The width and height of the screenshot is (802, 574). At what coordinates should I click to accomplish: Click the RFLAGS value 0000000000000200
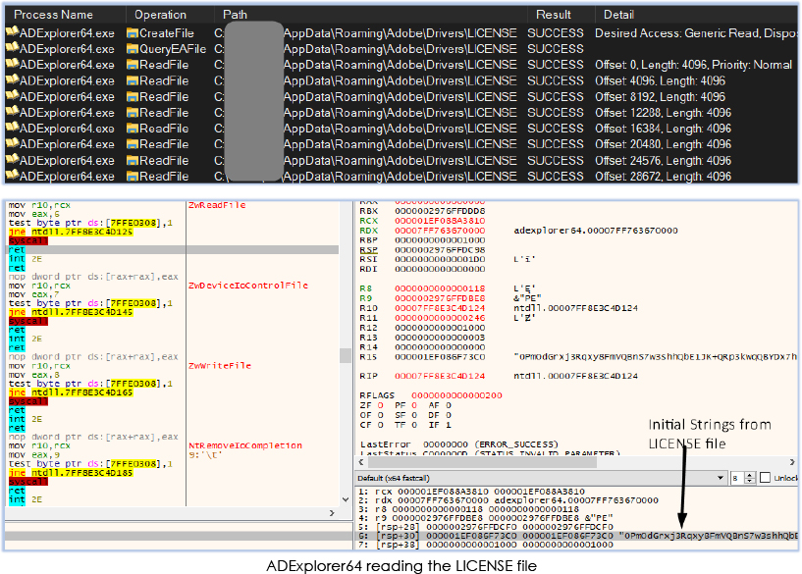[456, 395]
